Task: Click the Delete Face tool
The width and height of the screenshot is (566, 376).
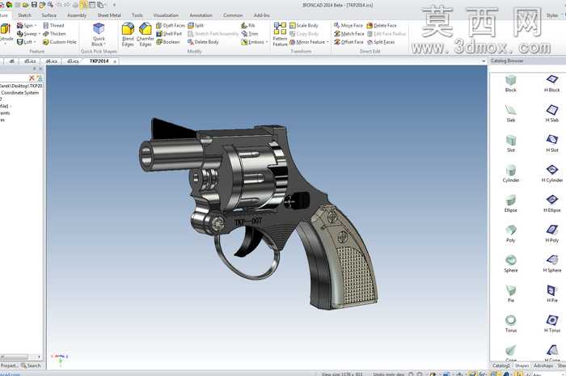Action: [x=382, y=25]
